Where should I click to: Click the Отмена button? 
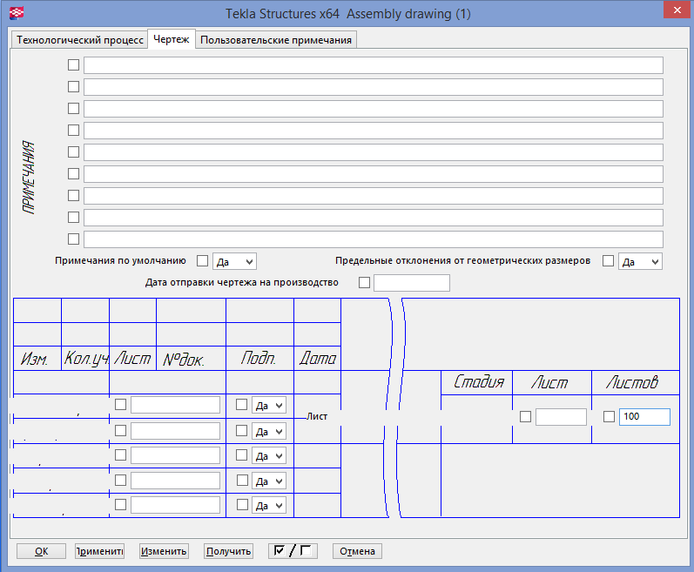point(357,550)
